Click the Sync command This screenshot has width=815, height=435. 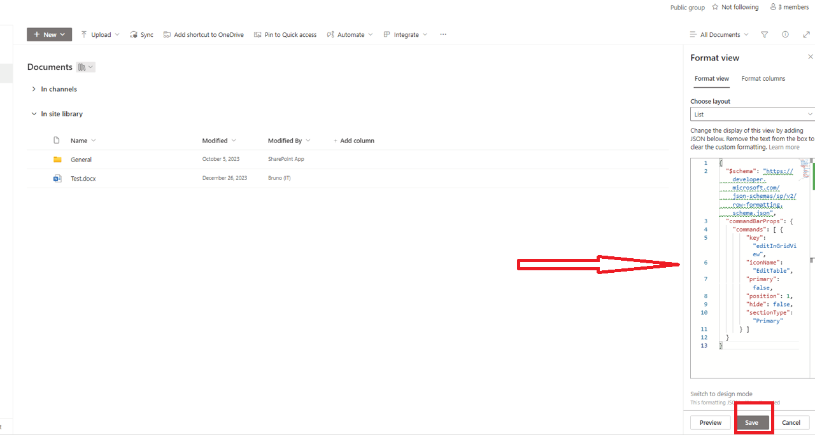point(141,34)
